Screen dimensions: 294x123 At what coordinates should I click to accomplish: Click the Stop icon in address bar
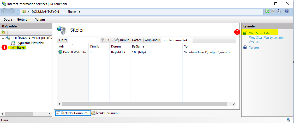(x=273, y=11)
